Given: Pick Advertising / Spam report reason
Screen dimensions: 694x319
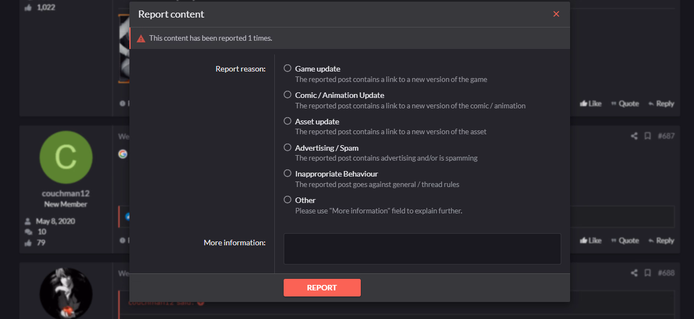Looking at the screenshot, I should [288, 147].
